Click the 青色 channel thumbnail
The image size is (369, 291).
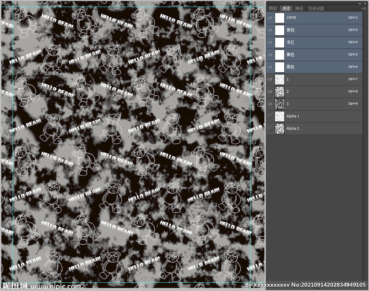[x=280, y=30]
